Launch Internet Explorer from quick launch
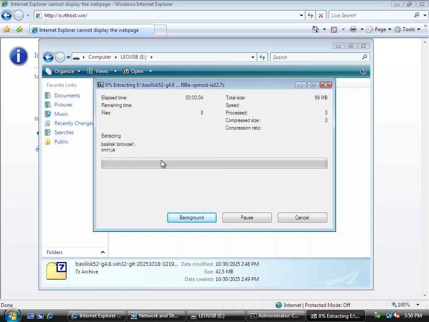The width and height of the screenshot is (429, 322). tap(50, 316)
